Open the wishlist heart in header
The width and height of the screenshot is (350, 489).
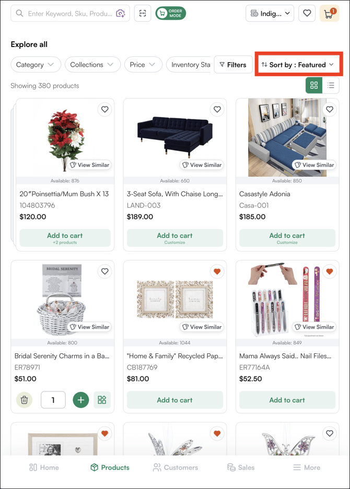[307, 14]
